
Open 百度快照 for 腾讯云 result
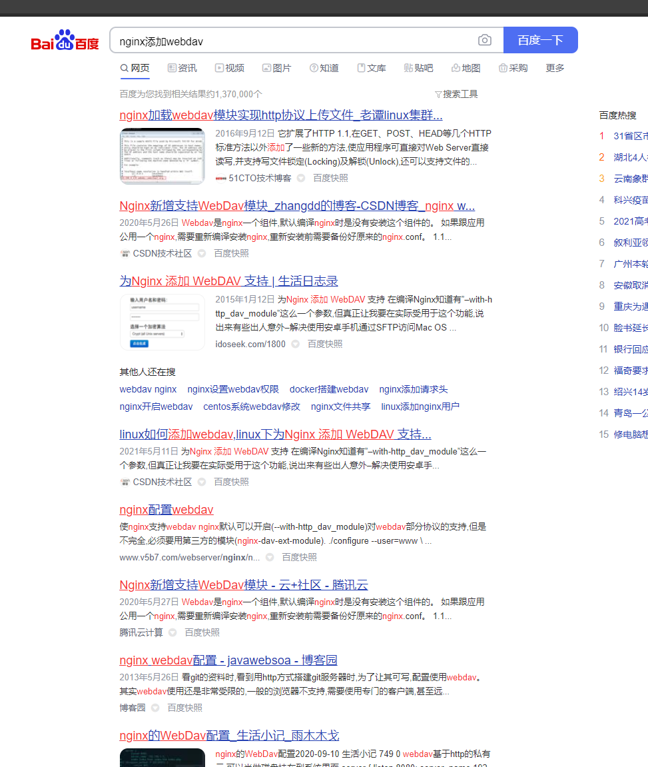pos(202,632)
